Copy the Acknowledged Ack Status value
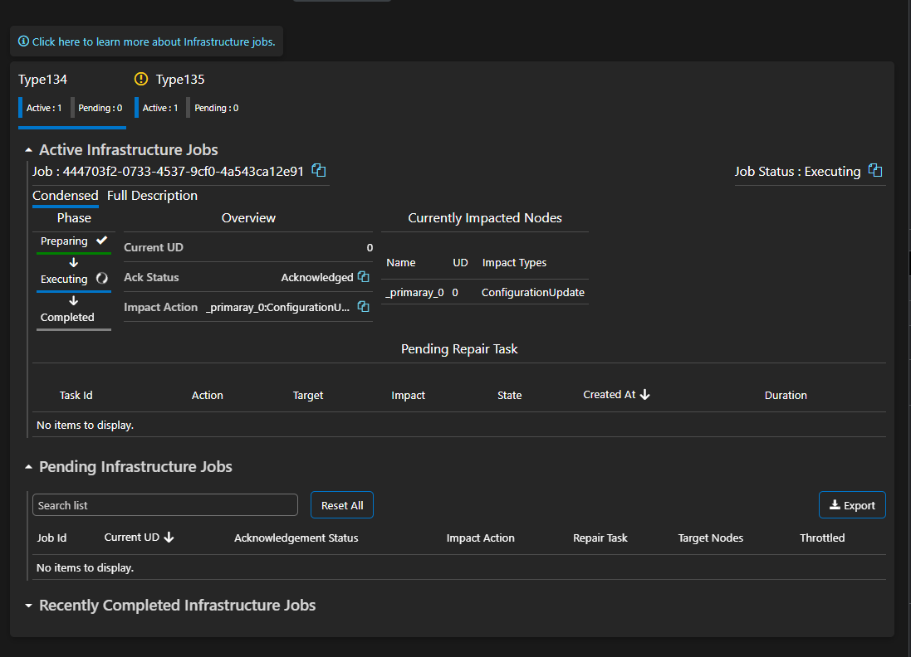Viewport: 911px width, 657px height. click(363, 276)
